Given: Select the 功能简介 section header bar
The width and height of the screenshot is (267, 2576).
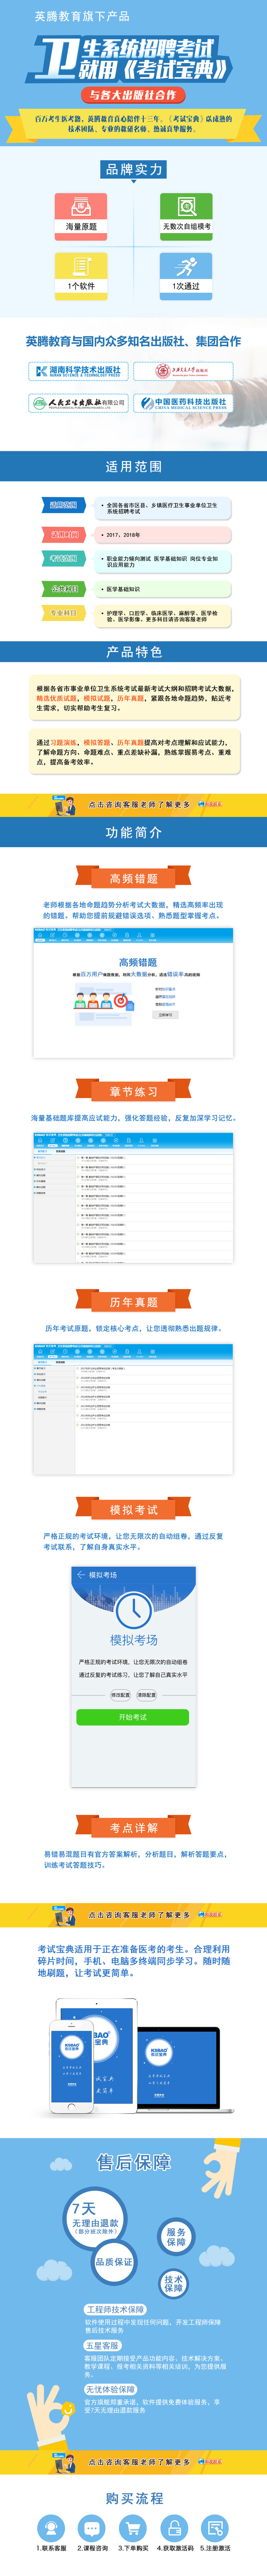Looking at the screenshot, I should 133,832.
